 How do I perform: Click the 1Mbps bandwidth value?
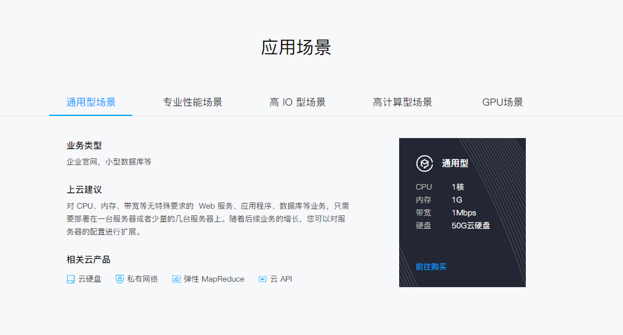coord(464,213)
